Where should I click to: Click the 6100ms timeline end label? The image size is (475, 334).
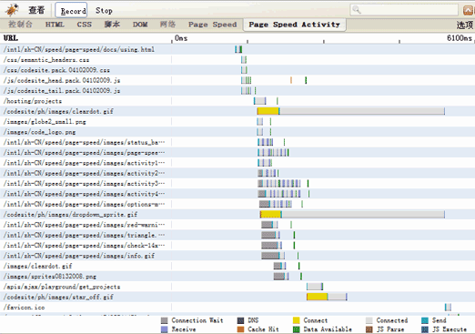tap(460, 38)
